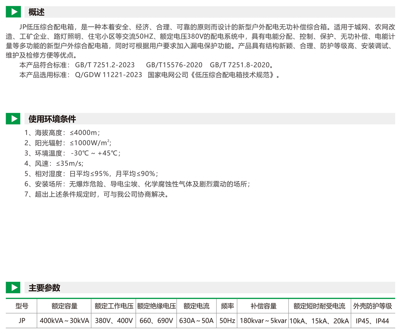Viewport: 401px width, 334px height.
Task: Click the 额定容量 column header
Action: [x=64, y=306]
